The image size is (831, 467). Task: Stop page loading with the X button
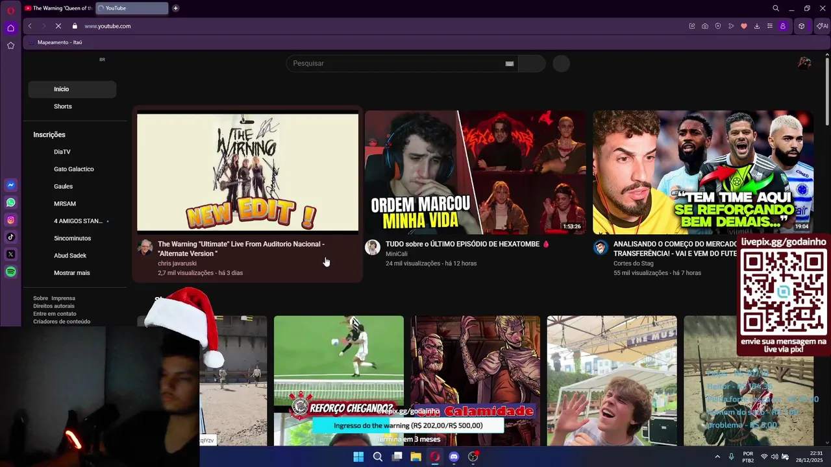point(58,26)
